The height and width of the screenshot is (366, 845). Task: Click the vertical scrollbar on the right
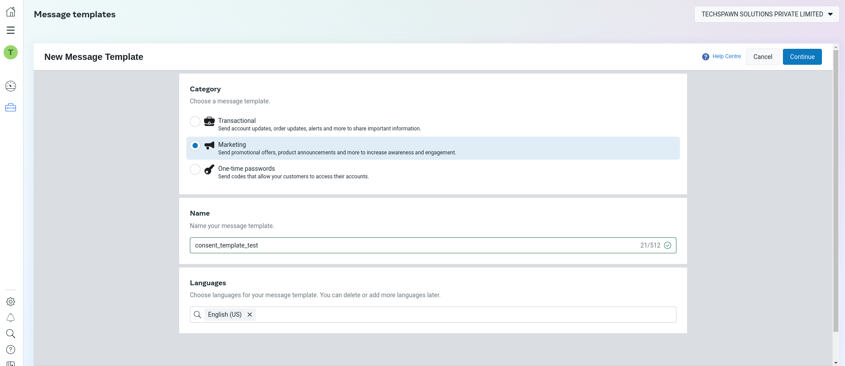click(x=836, y=191)
